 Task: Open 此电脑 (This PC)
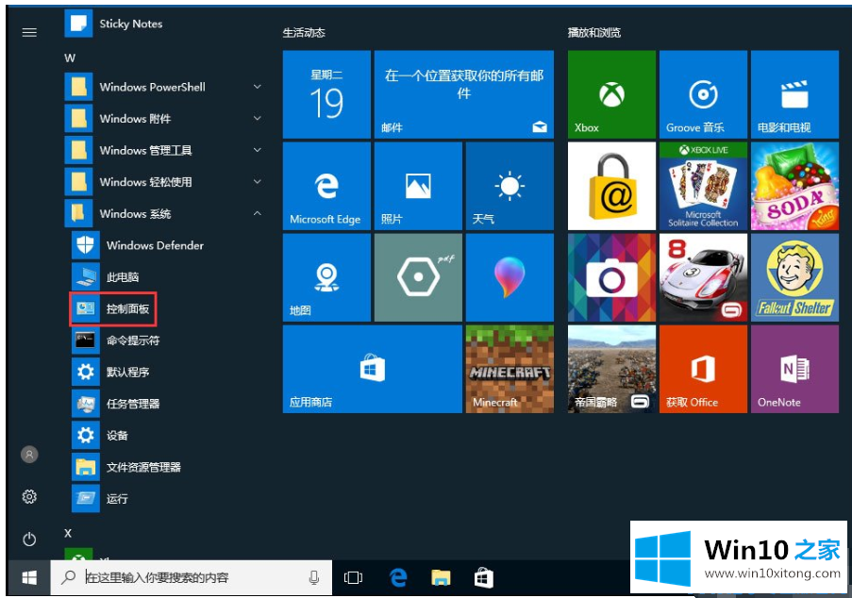coord(106,277)
